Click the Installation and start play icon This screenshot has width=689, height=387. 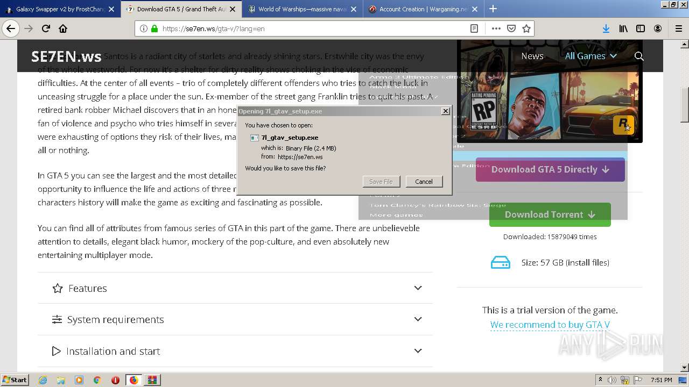click(x=56, y=351)
